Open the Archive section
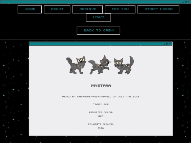 pos(87,10)
